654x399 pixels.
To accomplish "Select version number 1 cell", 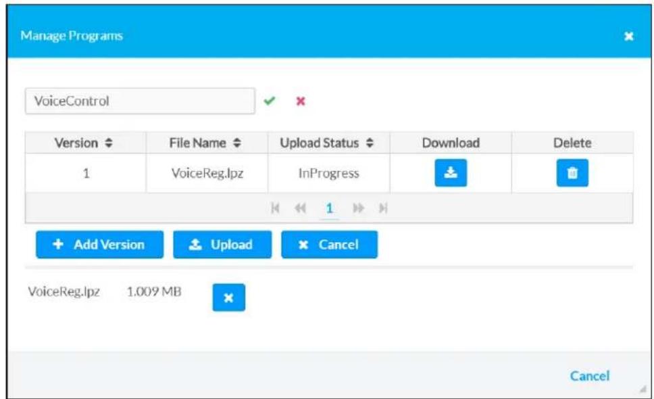I will pos(86,173).
